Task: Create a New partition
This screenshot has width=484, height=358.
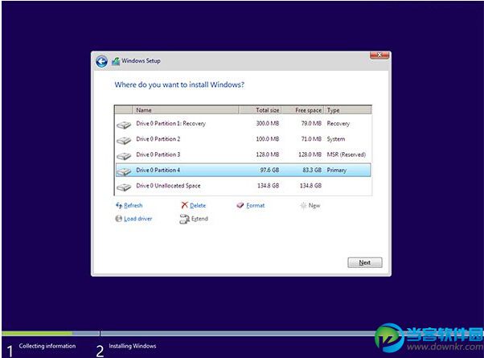Action: 314,206
